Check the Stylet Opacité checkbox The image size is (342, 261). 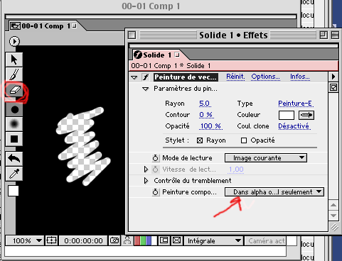click(244, 140)
